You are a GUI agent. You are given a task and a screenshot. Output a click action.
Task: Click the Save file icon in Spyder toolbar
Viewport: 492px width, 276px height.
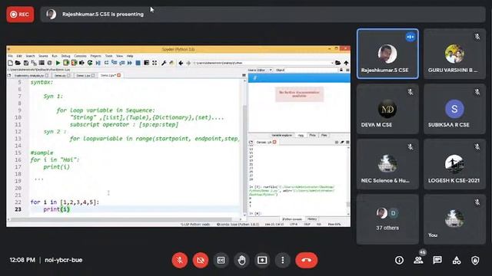[x=26, y=63]
